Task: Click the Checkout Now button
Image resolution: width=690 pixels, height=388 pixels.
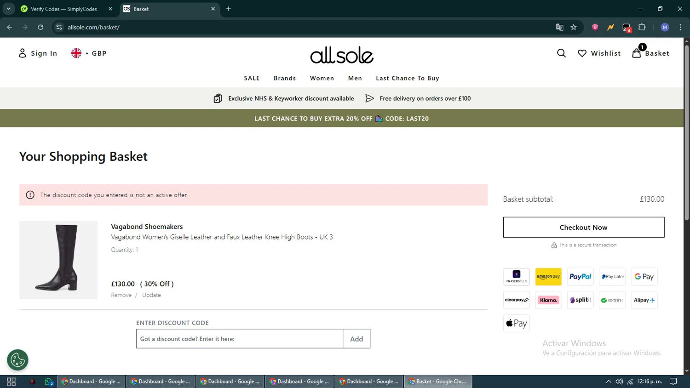Action: 583,227
